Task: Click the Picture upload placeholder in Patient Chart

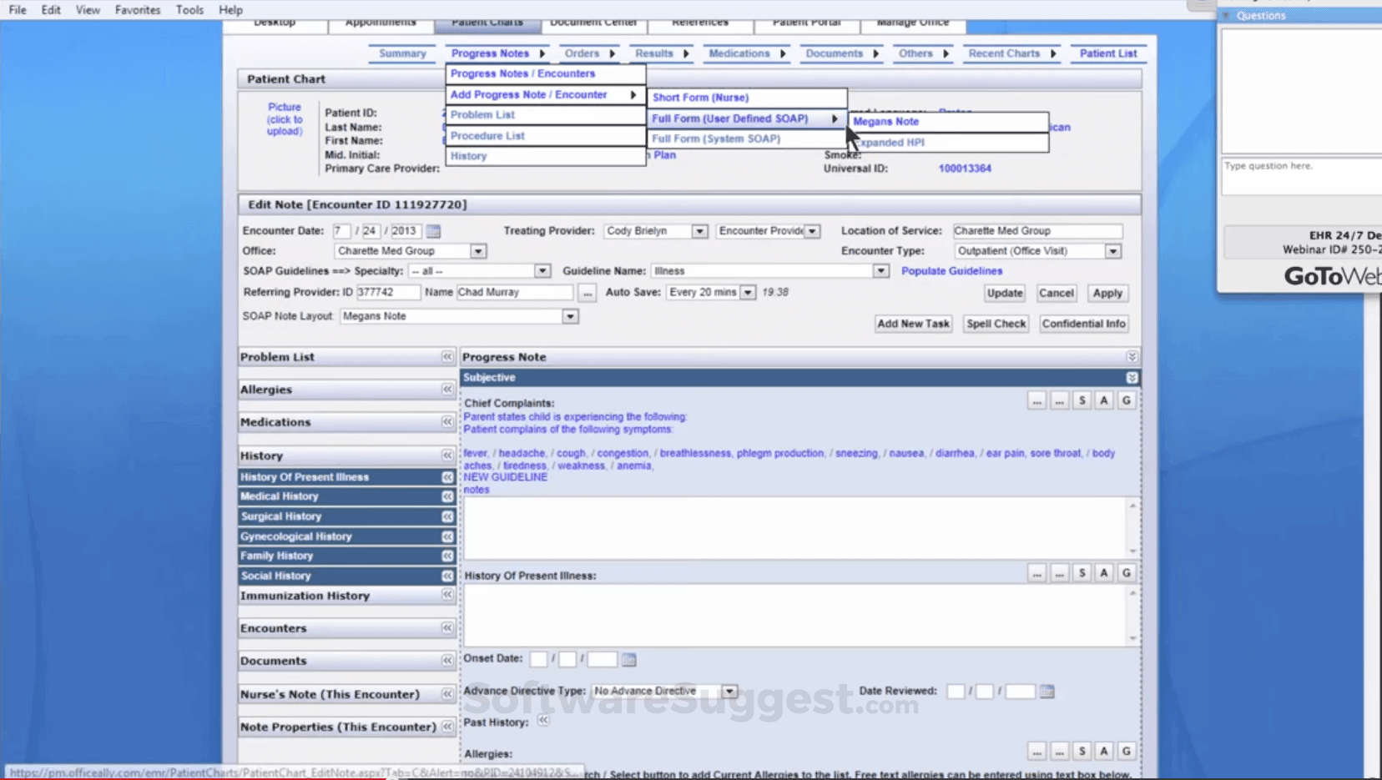Action: pos(285,119)
